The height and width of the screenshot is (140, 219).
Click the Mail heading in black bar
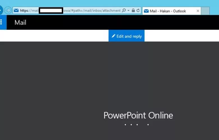point(20,22)
